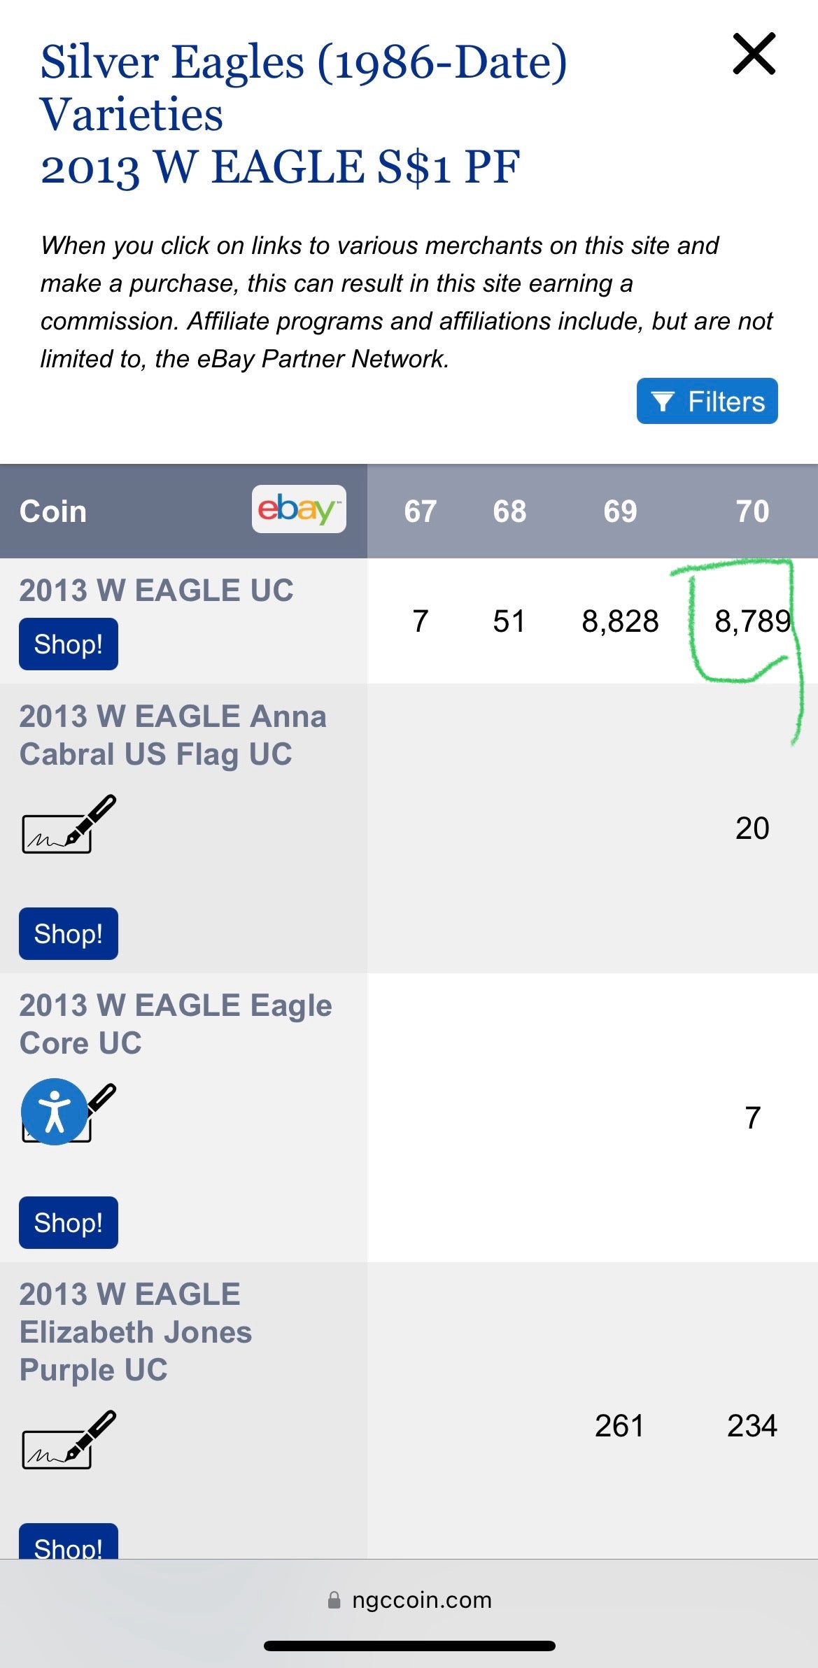818x1668 pixels.
Task: Click the 8,789 population count
Action: point(752,621)
